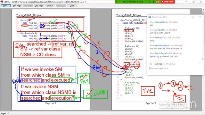This screenshot has width=205, height=115.
Task: Click sender name 'Rajesh Baghel' in chat
Action: 161,53
